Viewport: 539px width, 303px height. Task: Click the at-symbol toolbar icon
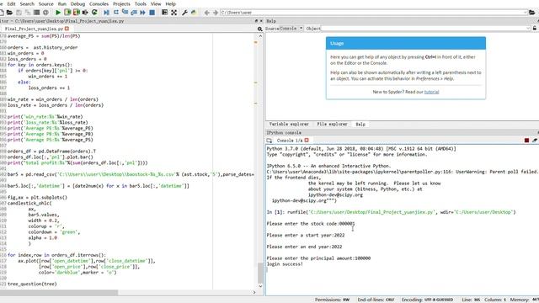click(45, 13)
